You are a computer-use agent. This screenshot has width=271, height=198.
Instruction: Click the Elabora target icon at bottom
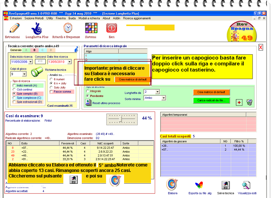tap(172, 184)
